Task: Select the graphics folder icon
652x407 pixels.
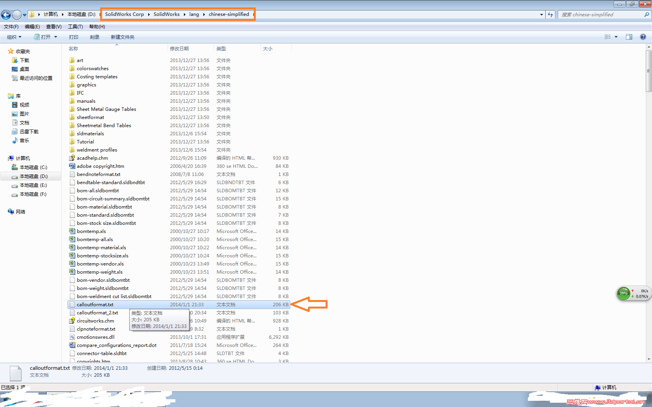Action: pos(72,85)
